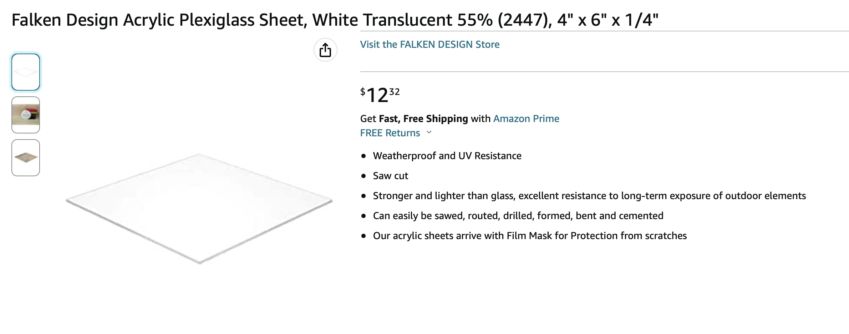Click the Saw cut bullet point

click(x=390, y=176)
